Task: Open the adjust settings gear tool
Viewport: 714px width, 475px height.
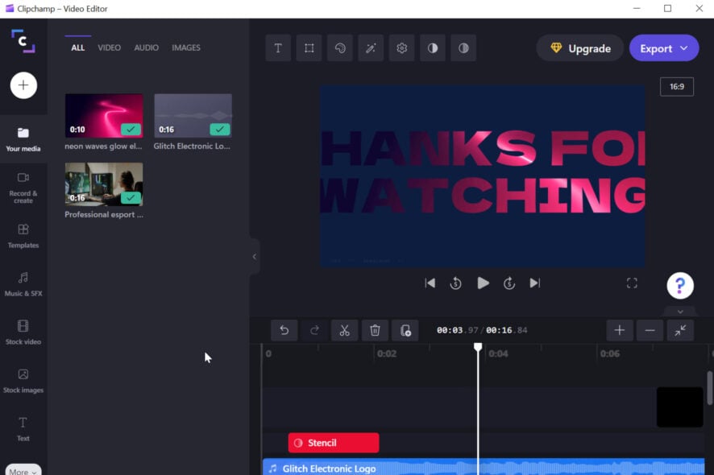Action: point(401,47)
